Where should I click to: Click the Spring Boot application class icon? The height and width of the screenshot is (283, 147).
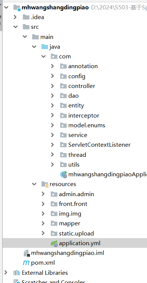[x=63, y=174]
